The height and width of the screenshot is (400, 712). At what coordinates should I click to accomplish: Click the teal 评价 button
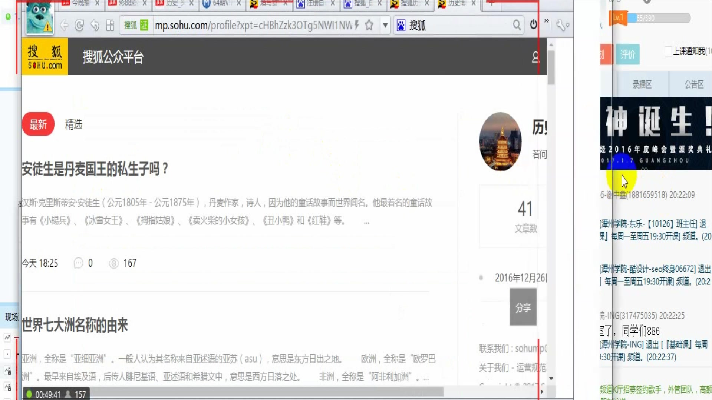coord(628,54)
